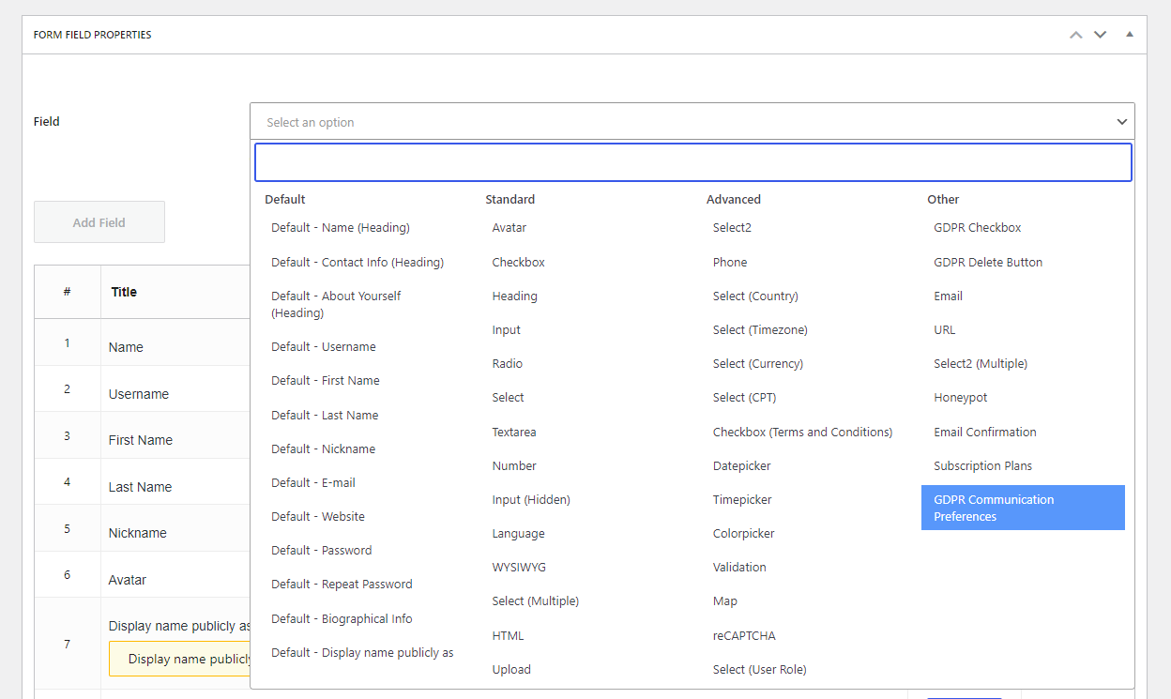Pick the Honeypot field option
Screen dimensions: 1171x699
961,398
